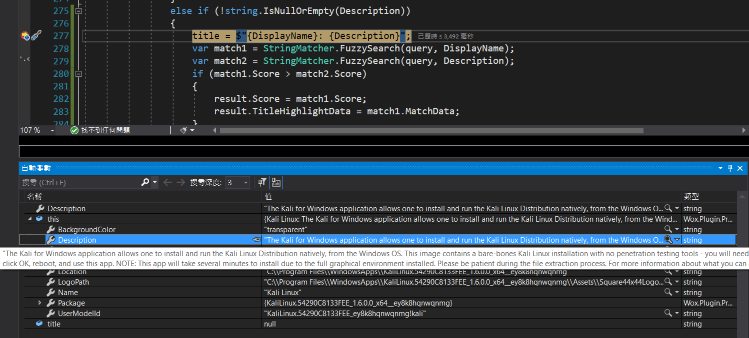This screenshot has height=338, width=749.
Task: Click the filter icon in the Autos toolbar
Action: click(262, 183)
